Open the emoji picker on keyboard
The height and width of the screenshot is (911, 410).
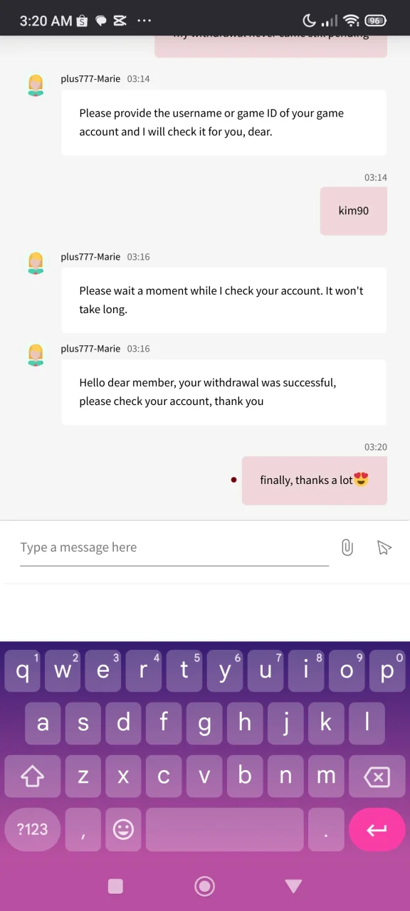tap(123, 829)
